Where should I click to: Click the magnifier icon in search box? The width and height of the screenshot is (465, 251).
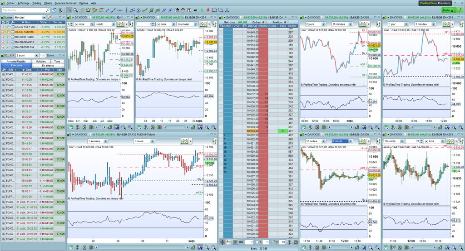tap(48, 10)
